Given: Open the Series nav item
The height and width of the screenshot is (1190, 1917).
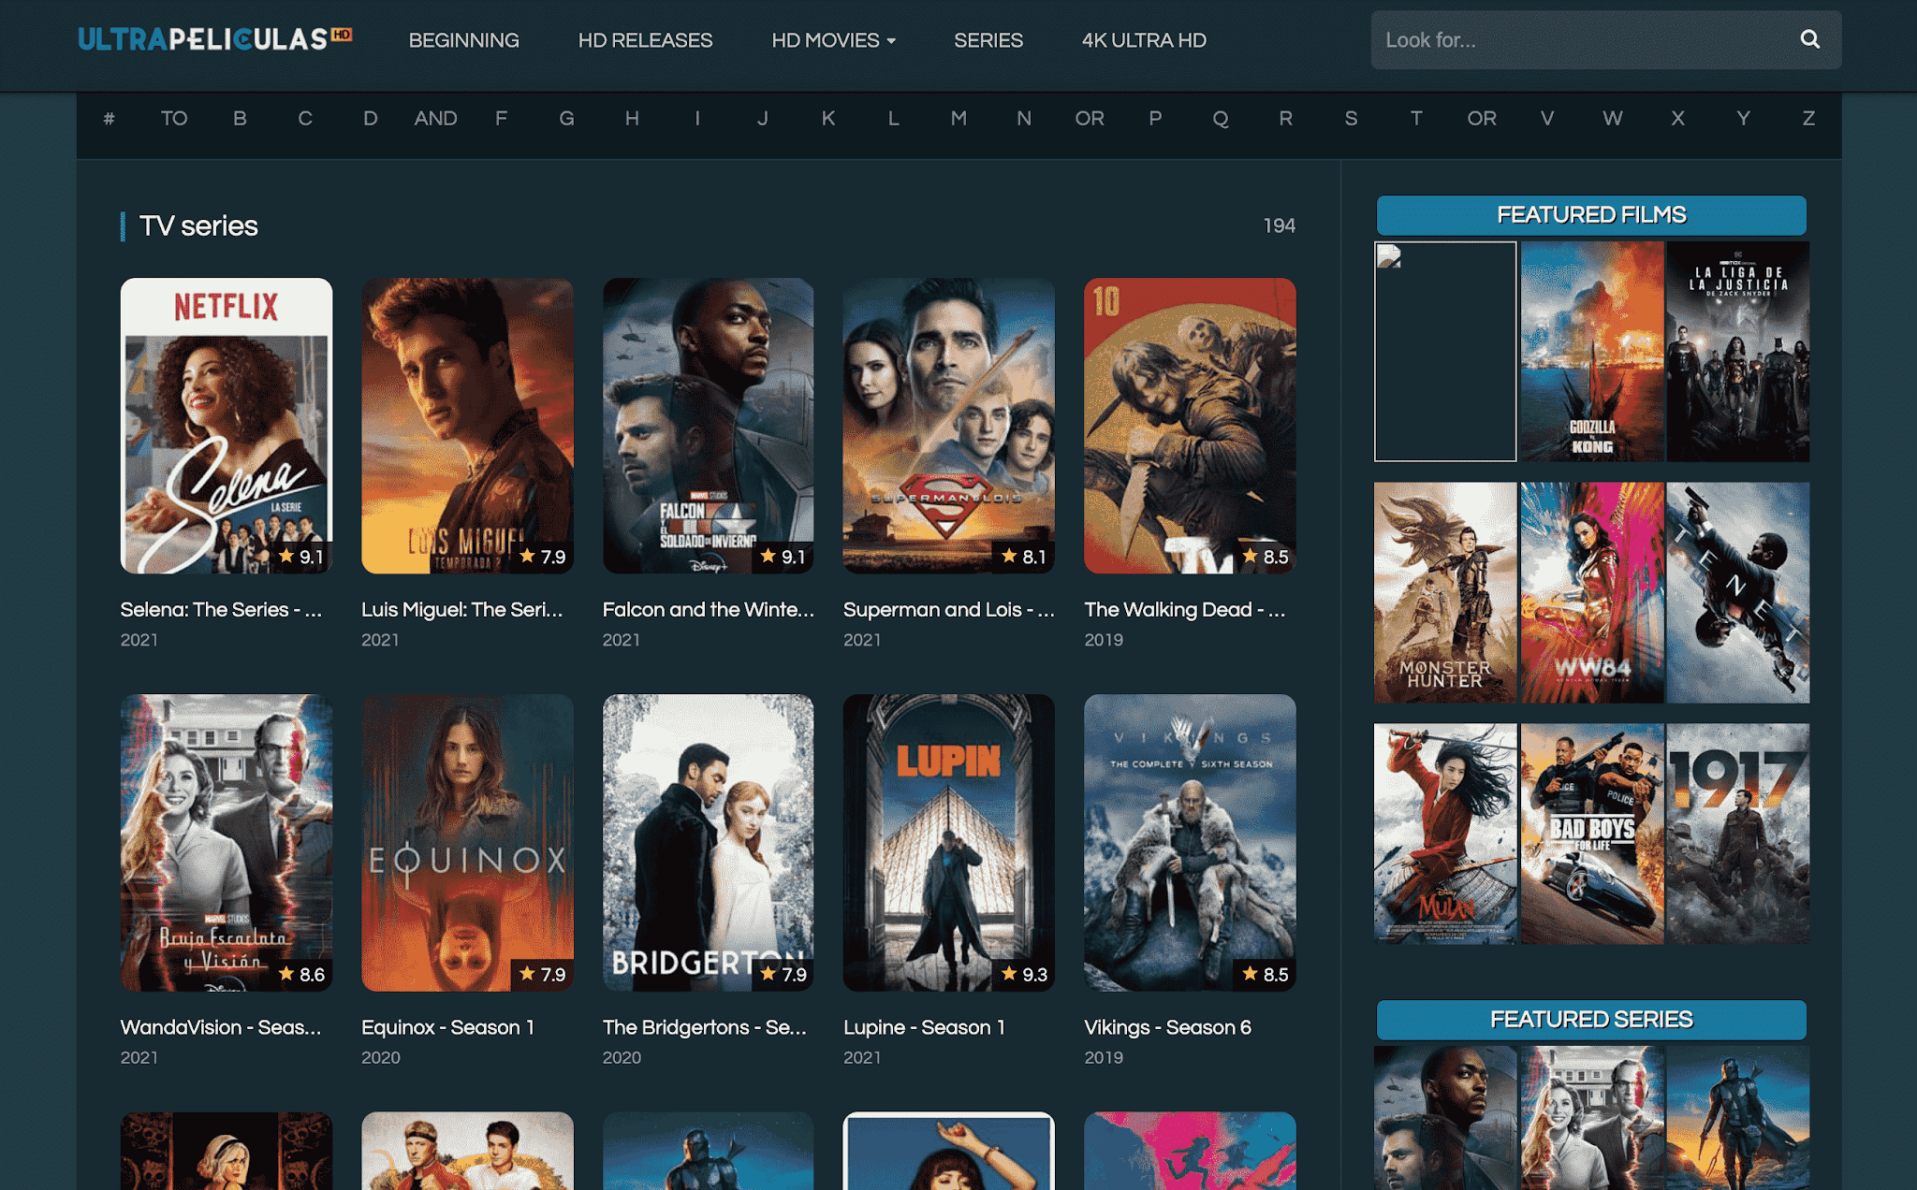Looking at the screenshot, I should 988,40.
